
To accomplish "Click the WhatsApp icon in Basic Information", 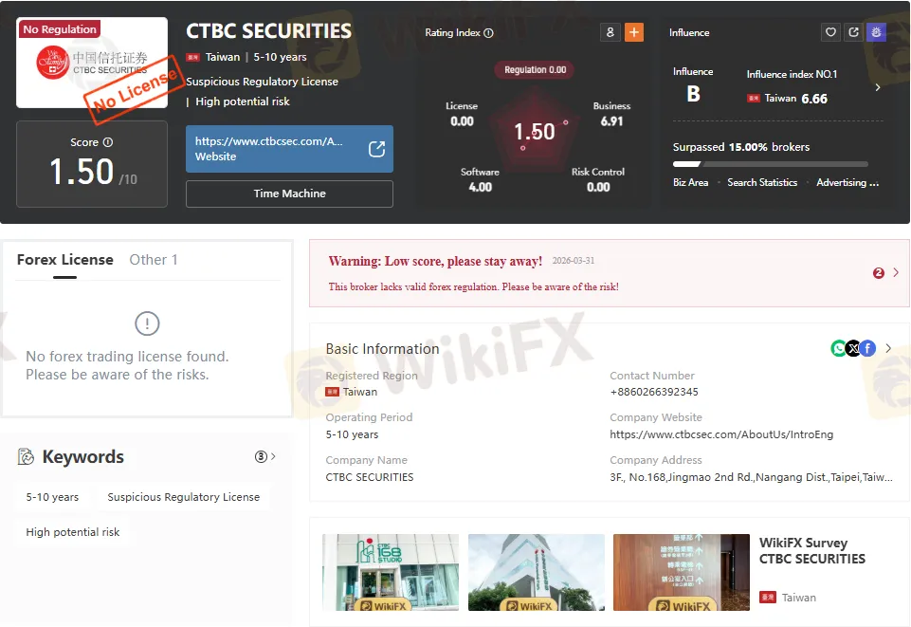I will pyautogui.click(x=838, y=348).
